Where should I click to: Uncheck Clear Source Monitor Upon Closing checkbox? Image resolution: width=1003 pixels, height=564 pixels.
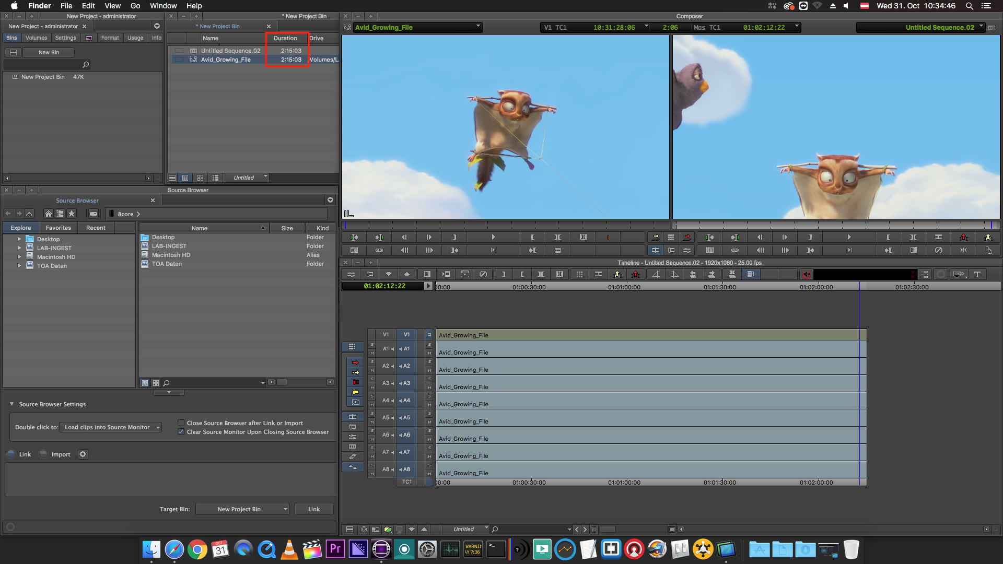(181, 432)
